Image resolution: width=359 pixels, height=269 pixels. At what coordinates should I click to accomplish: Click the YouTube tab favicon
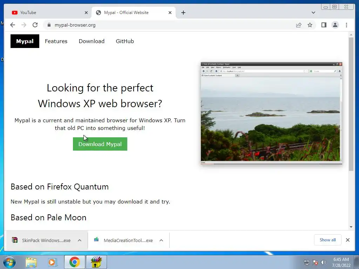coord(15,13)
